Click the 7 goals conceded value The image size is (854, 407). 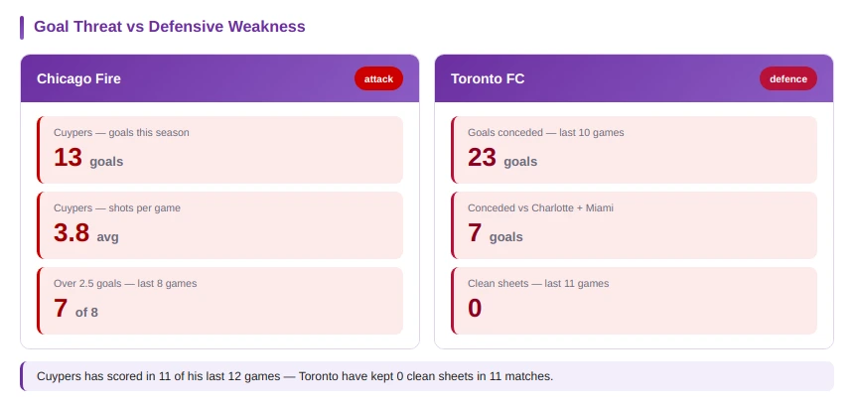[x=496, y=234]
